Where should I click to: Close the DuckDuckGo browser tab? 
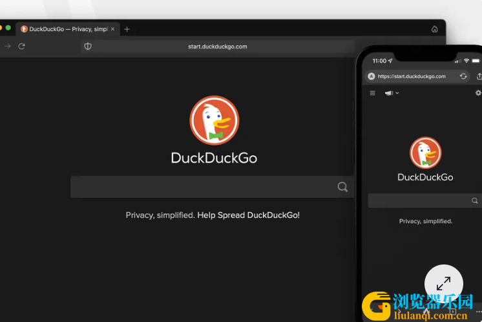pos(113,29)
